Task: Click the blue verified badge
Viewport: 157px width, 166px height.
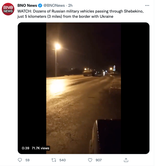Action: point(40,5)
